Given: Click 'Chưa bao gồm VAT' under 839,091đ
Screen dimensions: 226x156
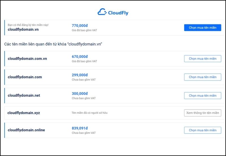Looking at the screenshot, I should click(84, 133).
